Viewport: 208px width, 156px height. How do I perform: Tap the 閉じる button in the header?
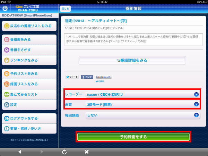coord(66,9)
